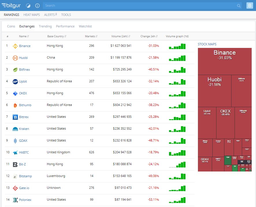
Task: Select the Kraken exchange icon
Action: point(16,129)
